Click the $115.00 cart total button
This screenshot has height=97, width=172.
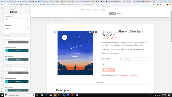tap(112, 13)
